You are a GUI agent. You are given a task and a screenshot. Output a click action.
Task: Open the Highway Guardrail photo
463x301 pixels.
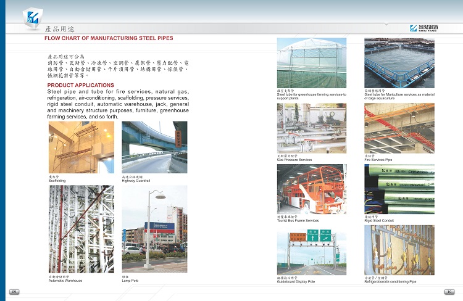(x=154, y=147)
